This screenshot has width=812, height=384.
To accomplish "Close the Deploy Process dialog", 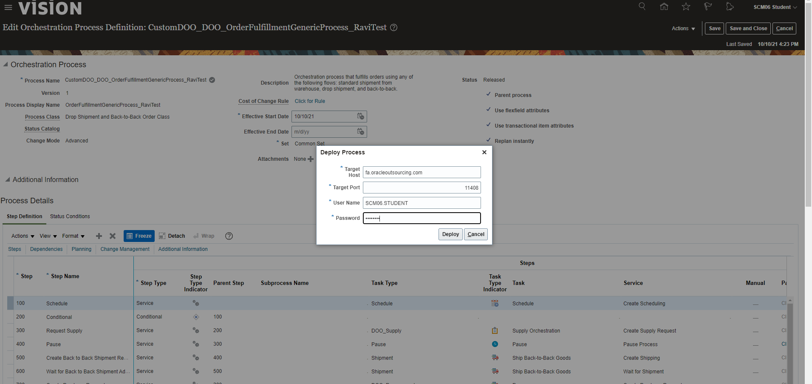I will coord(484,152).
